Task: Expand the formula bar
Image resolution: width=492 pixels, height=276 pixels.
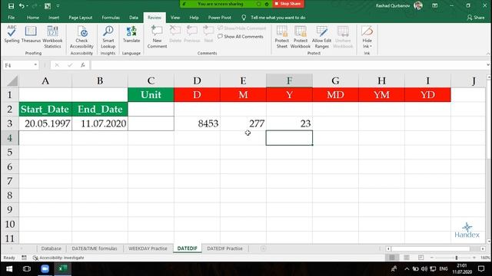Action: (x=488, y=64)
